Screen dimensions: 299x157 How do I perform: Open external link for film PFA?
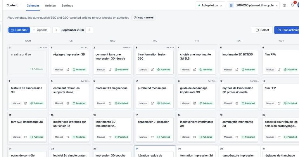coord(279,70)
